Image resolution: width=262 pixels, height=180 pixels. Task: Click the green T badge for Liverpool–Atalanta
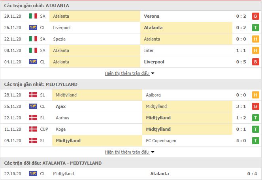click(256, 28)
